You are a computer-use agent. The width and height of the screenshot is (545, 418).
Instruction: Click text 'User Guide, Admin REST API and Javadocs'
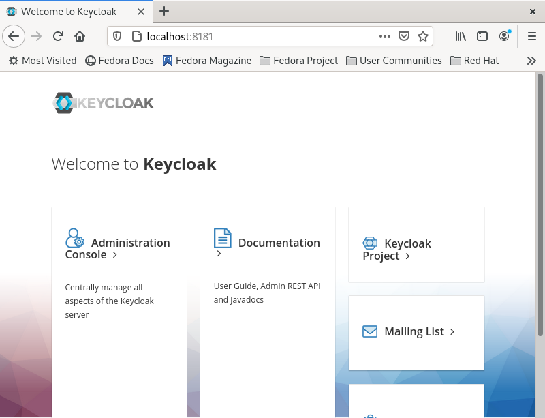tap(267, 293)
